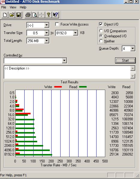The image size is (140, 179).
Task: Click the read value 106998
Action: (127, 119)
